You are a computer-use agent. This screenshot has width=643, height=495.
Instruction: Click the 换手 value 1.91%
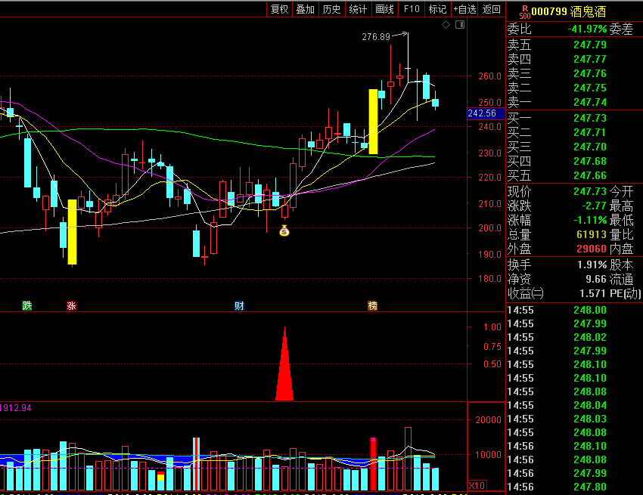[592, 265]
